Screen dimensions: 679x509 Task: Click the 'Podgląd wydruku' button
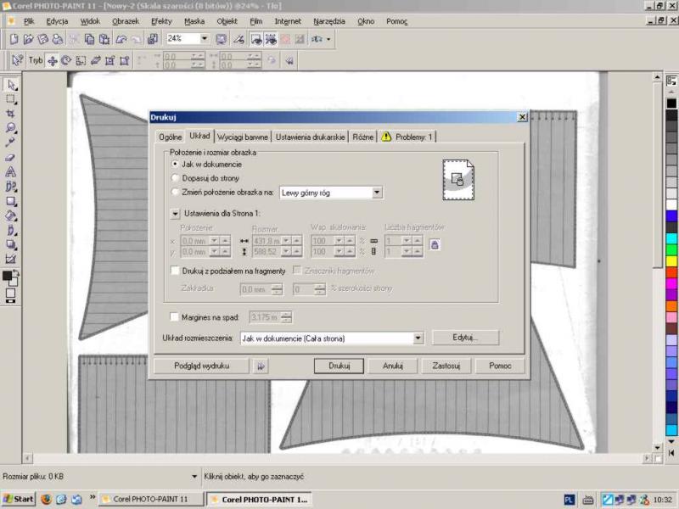point(201,366)
